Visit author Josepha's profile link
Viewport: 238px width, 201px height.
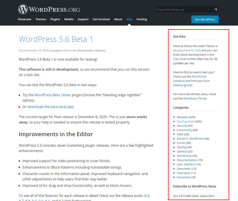tap(57, 51)
